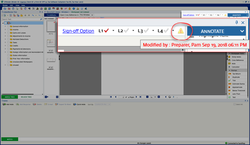Viewport: 250px width, 145px height.
Task: Check the Prior Year Information checkbox
Action: click(8, 58)
